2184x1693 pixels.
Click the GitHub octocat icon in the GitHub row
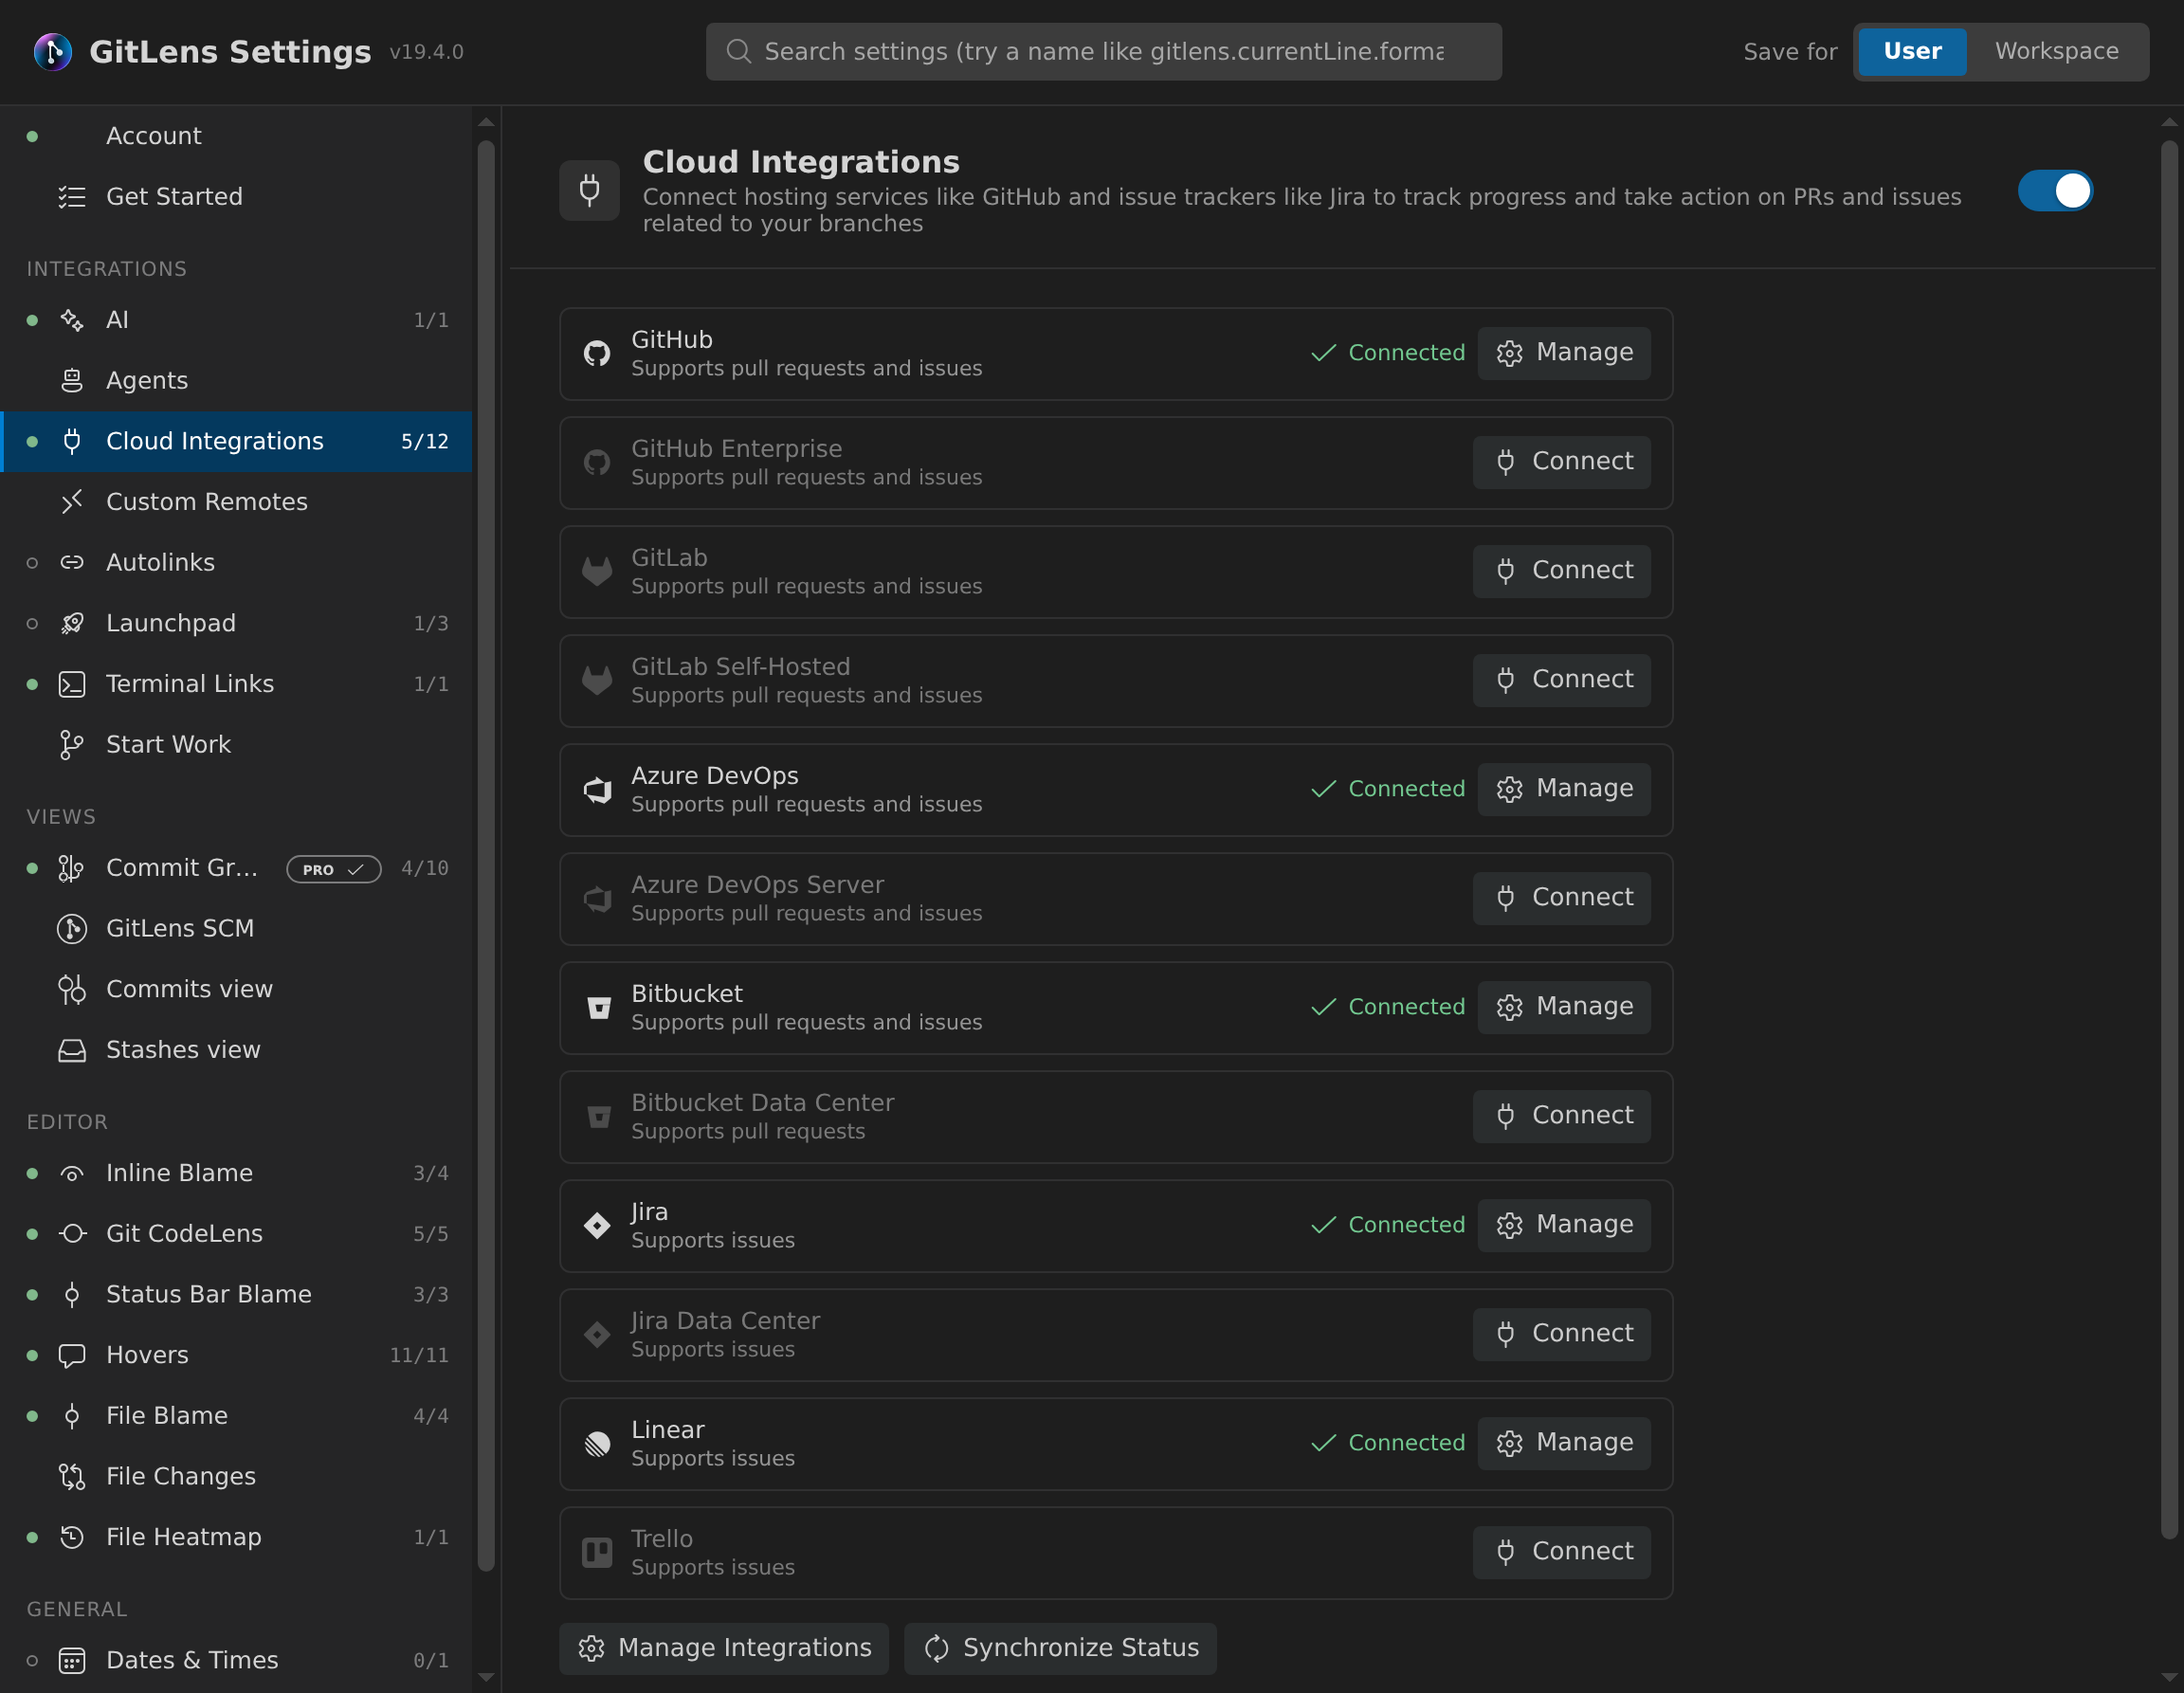click(597, 353)
